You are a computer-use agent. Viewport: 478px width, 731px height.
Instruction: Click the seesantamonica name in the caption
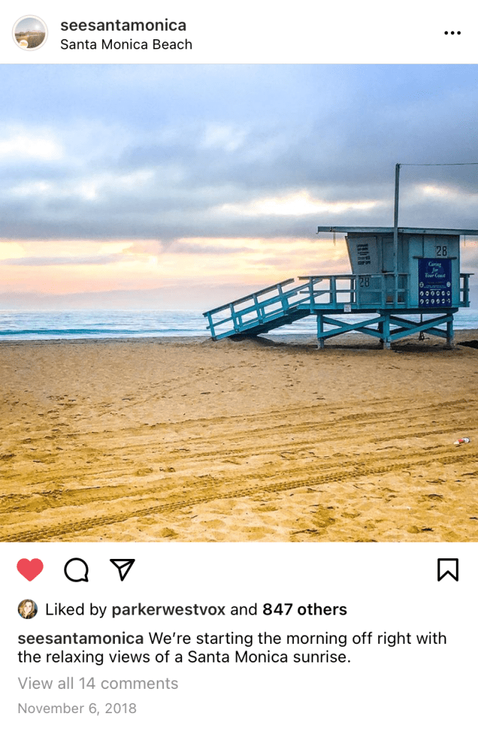point(81,638)
